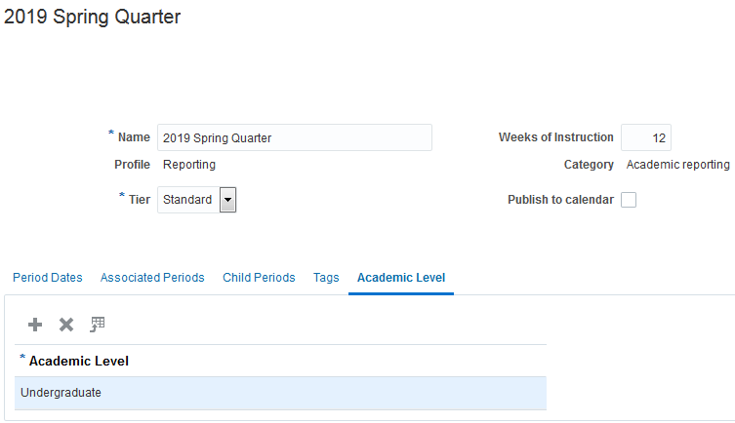Go to the Child Periods tab
This screenshot has width=735, height=423.
click(x=259, y=278)
